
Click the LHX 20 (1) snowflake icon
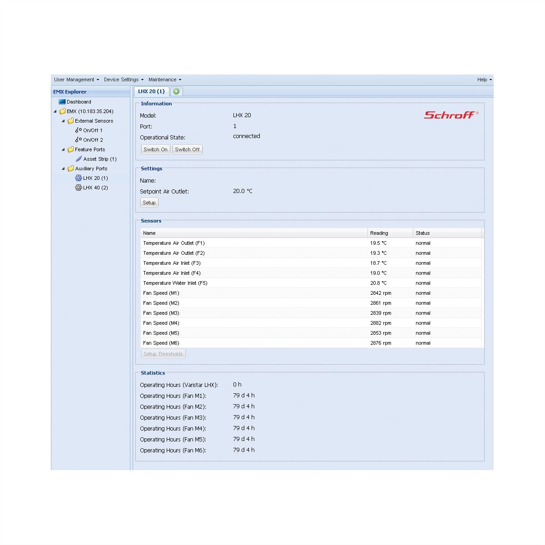point(79,178)
